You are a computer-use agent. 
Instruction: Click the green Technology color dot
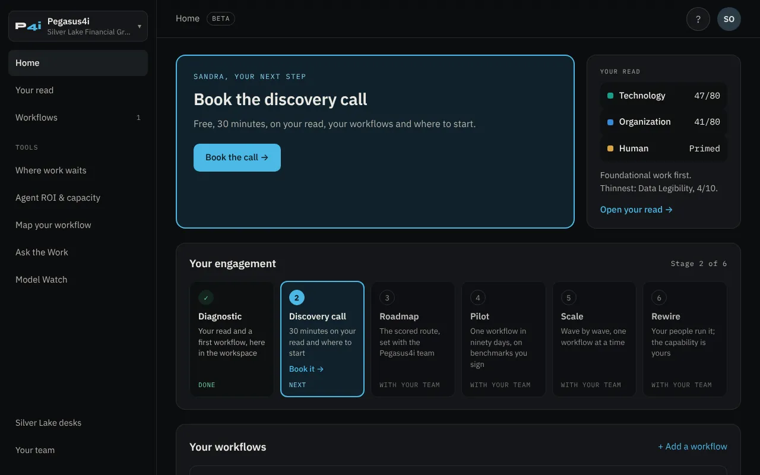(610, 96)
